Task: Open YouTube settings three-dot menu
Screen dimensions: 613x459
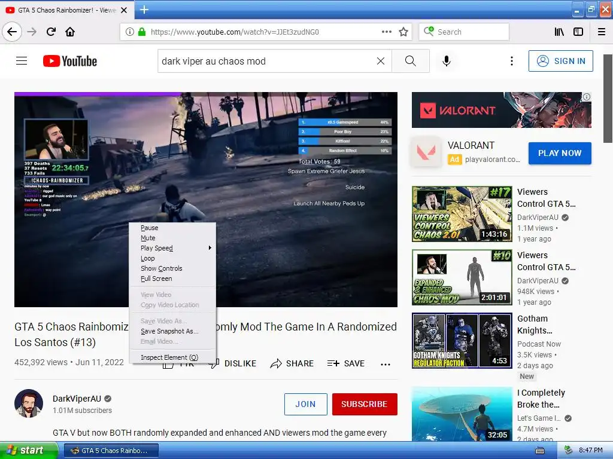Action: (x=511, y=61)
